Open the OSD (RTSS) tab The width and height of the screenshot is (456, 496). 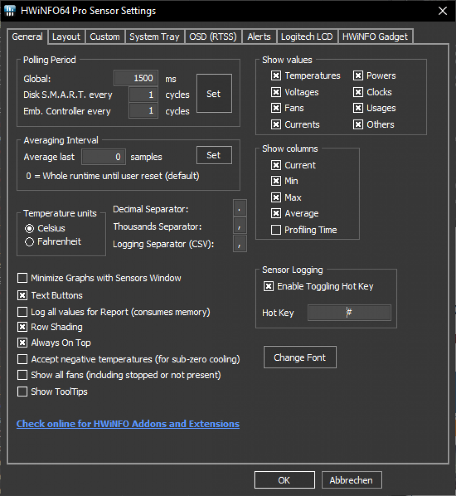[213, 37]
